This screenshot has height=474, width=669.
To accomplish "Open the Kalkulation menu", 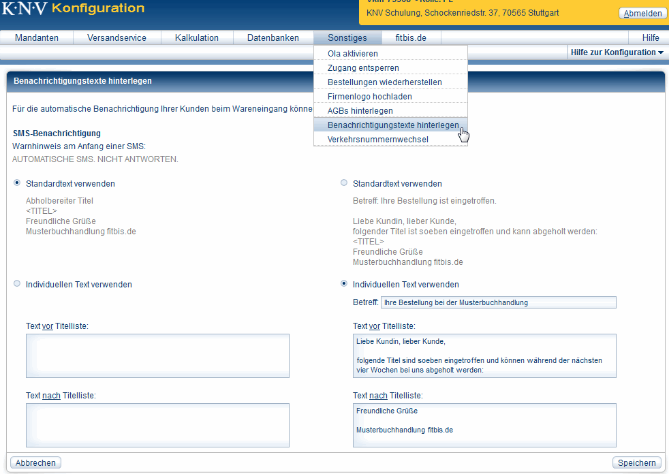I will 196,38.
